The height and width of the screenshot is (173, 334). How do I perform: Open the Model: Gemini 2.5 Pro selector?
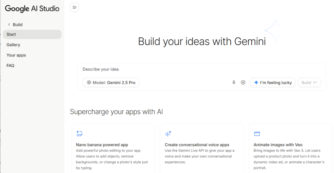click(111, 82)
